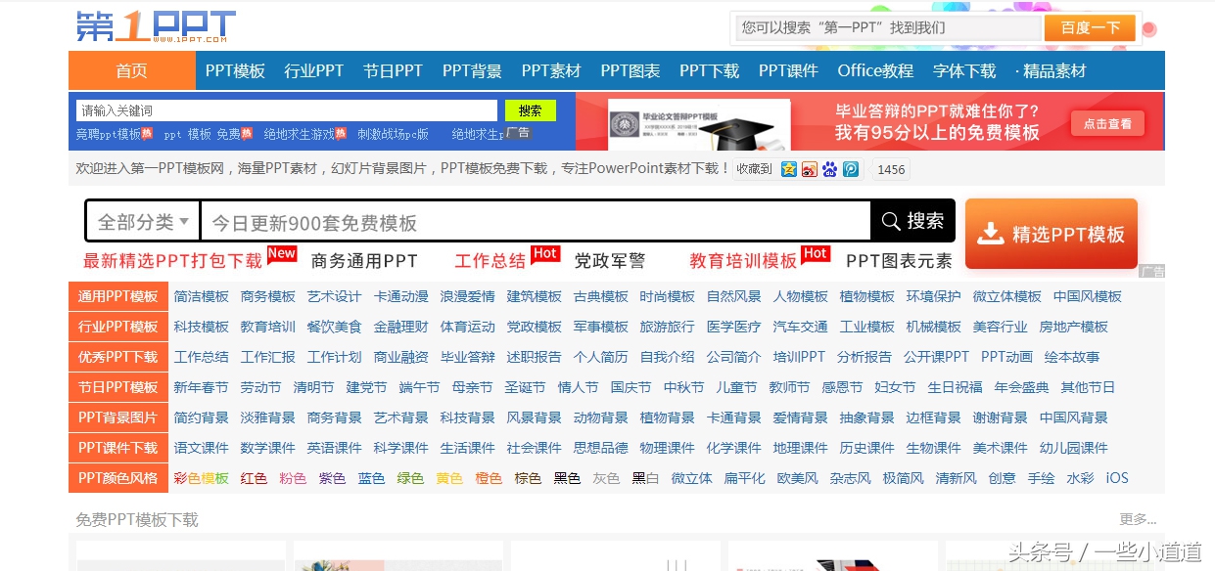Share to QZone via the star icon
This screenshot has width=1215, height=571.
[788, 169]
